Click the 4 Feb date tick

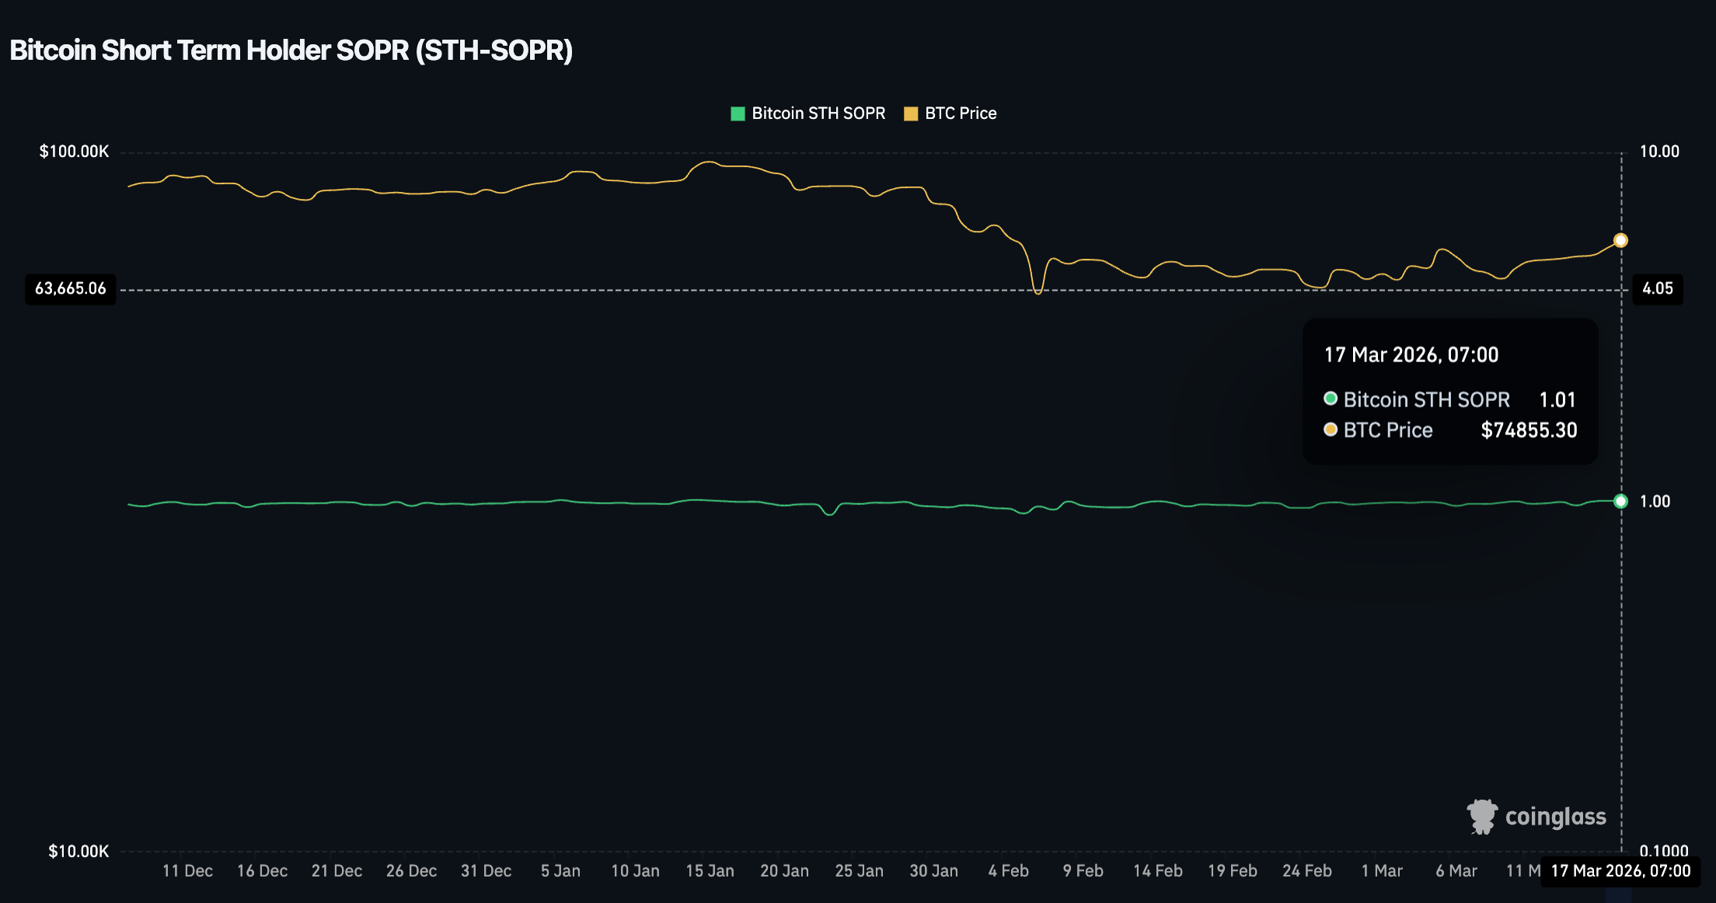(1008, 871)
